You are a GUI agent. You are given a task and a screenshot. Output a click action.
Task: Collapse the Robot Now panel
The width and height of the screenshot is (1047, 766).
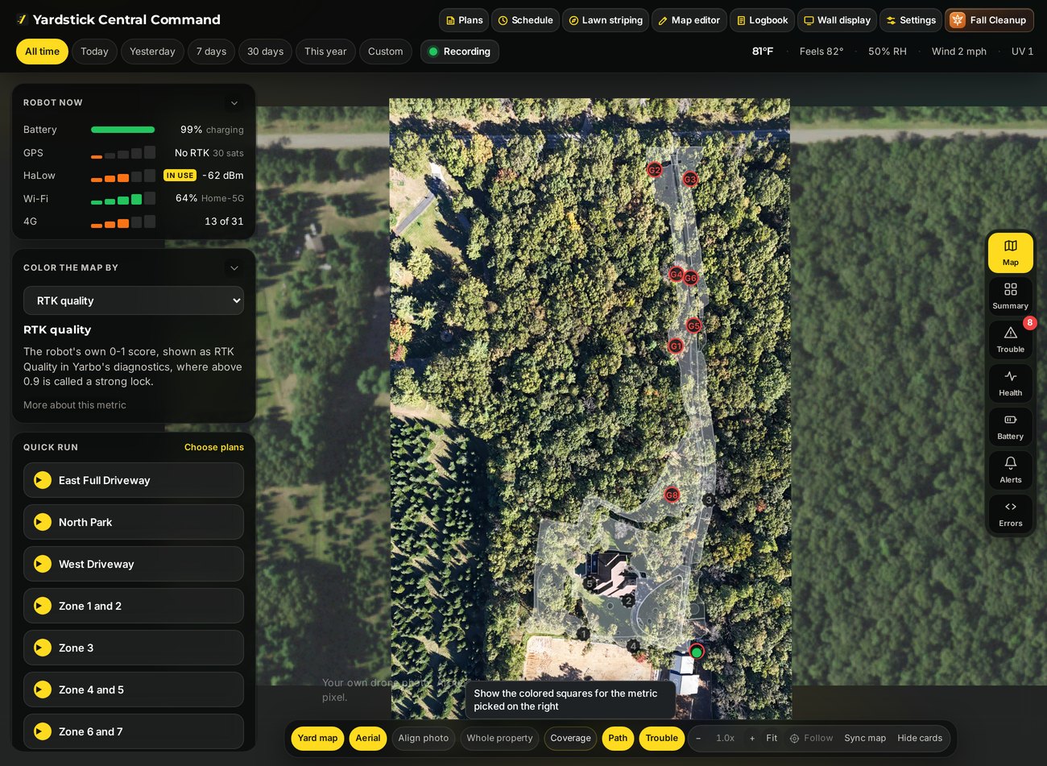[234, 103]
